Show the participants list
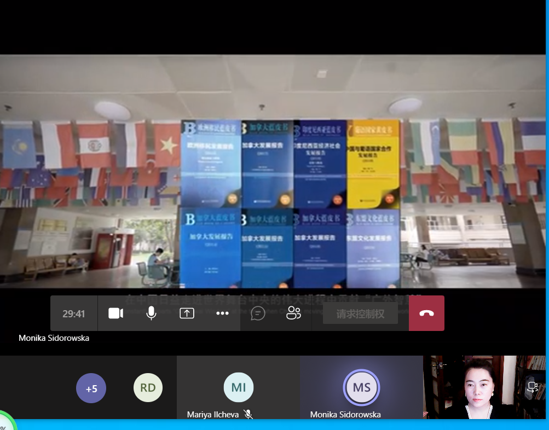Screen dimensions: 549x430 click(x=294, y=313)
